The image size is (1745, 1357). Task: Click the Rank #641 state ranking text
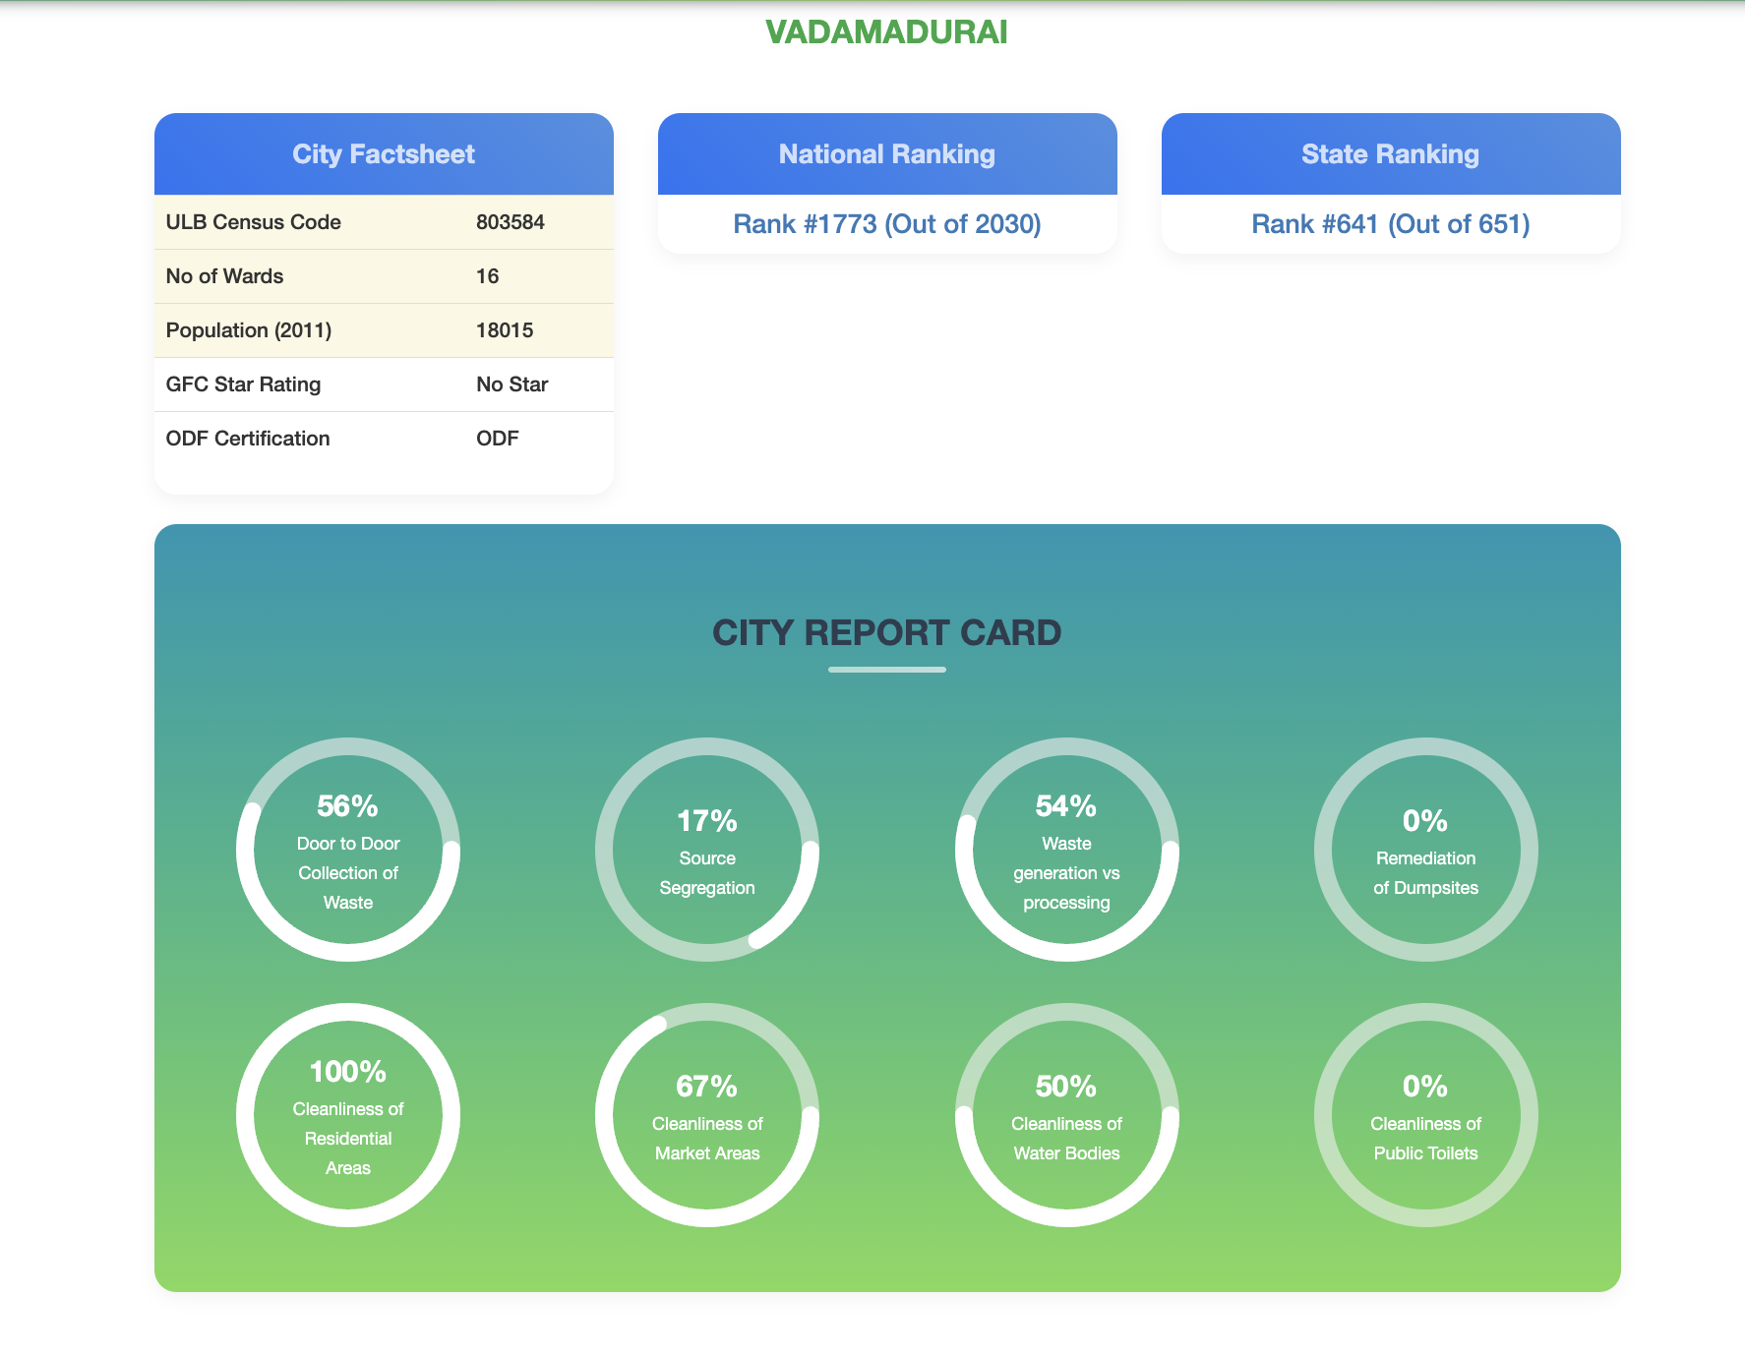pos(1390,224)
